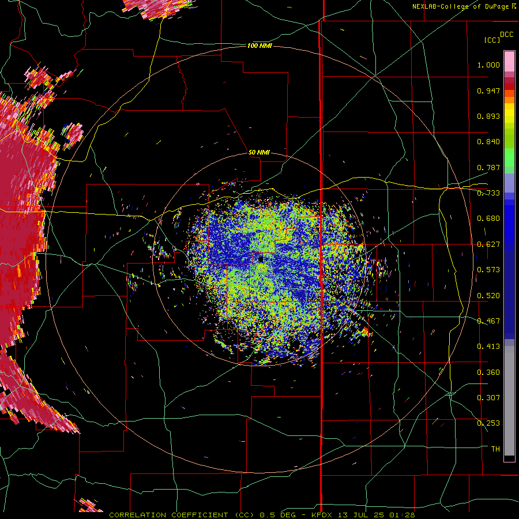Click the gray bottom segment of color bar
This screenshot has height=519, width=519.
click(509, 401)
